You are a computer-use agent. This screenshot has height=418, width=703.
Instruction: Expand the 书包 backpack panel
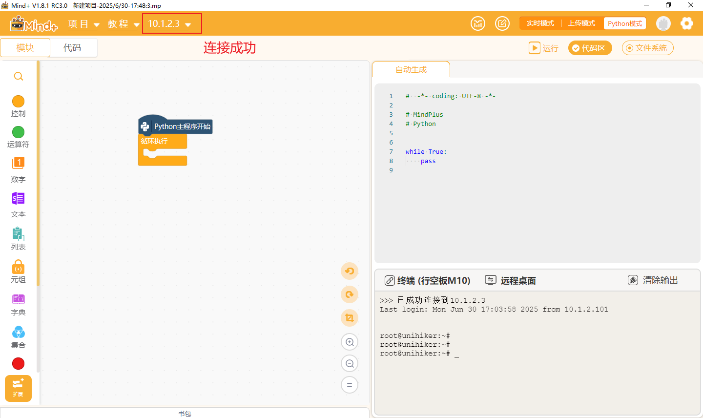click(185, 413)
